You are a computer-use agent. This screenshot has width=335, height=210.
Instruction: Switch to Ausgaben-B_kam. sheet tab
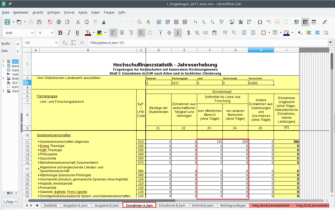[x=107, y=205]
